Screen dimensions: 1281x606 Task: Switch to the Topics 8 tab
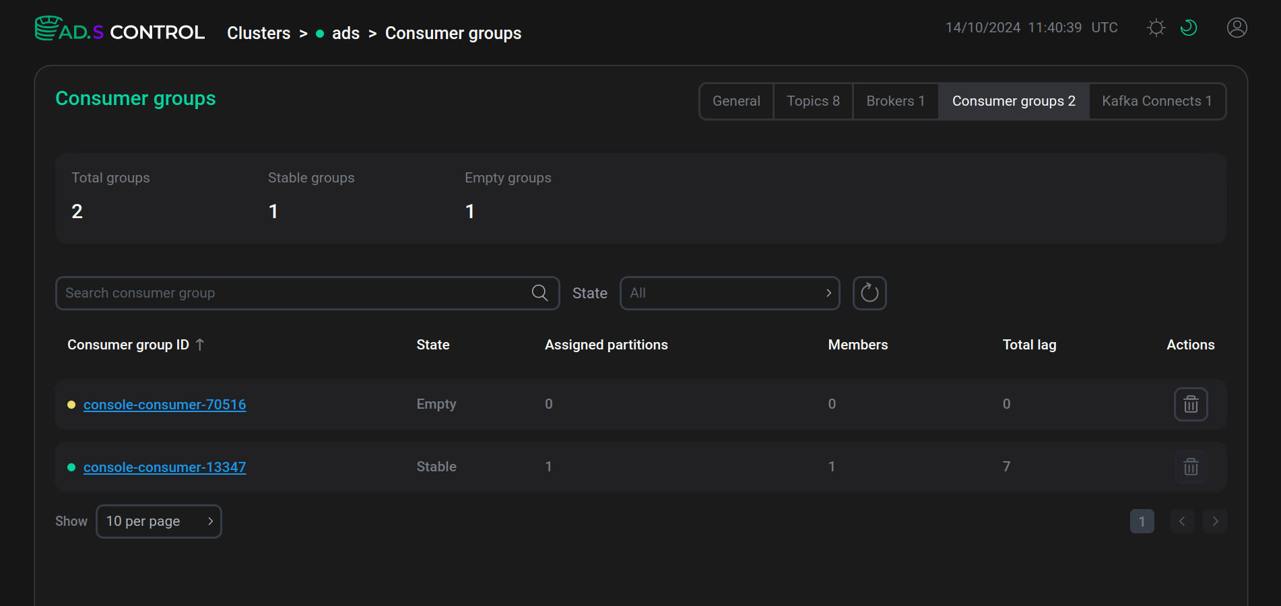pyautogui.click(x=813, y=101)
